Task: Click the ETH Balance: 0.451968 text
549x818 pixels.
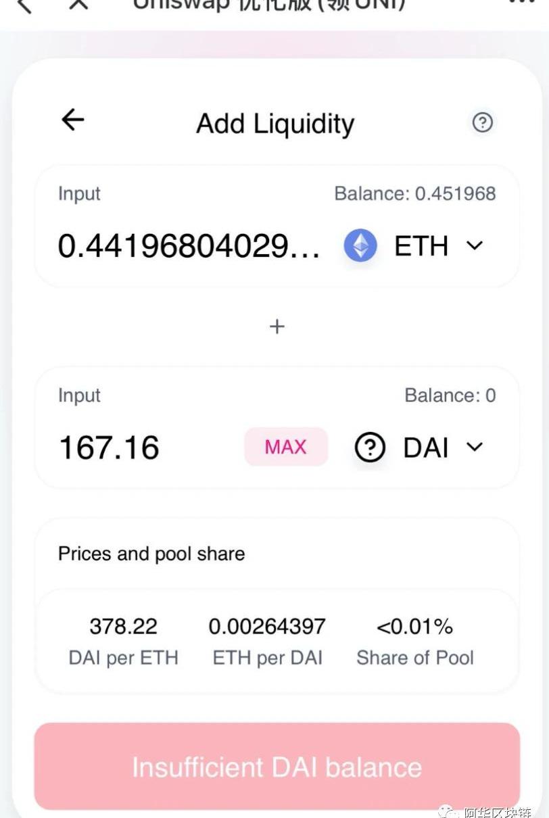Action: (x=414, y=194)
